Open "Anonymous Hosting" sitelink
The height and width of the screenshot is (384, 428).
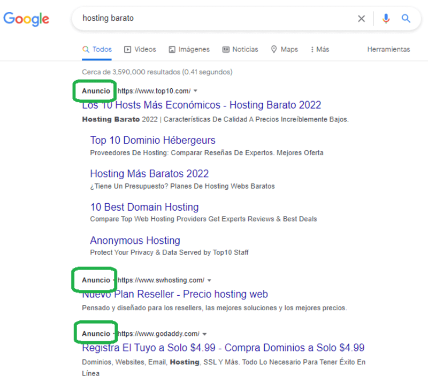tap(135, 241)
